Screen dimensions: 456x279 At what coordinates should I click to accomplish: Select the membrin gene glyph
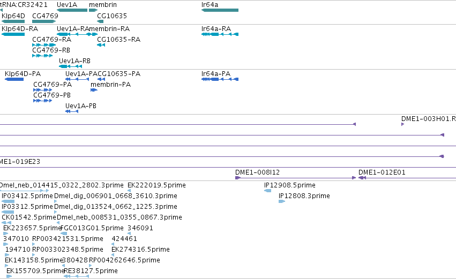coord(93,10)
